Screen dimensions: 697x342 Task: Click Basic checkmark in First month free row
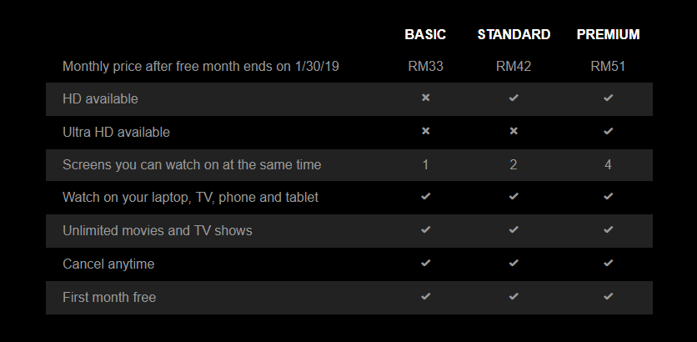(x=425, y=296)
